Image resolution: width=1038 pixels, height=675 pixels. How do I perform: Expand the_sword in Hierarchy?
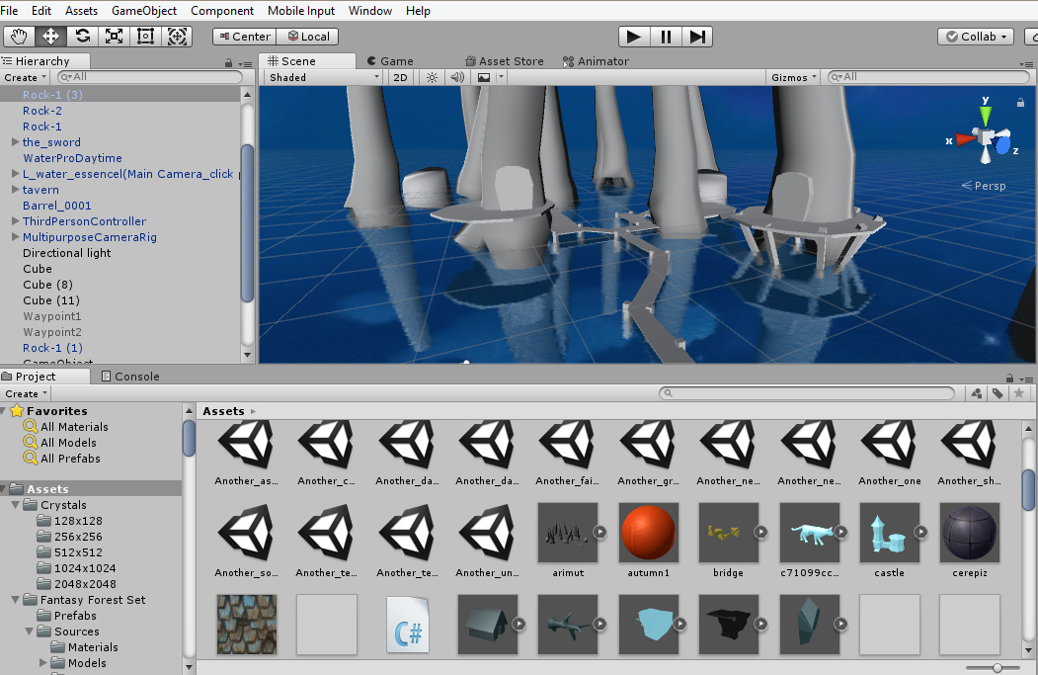point(15,141)
